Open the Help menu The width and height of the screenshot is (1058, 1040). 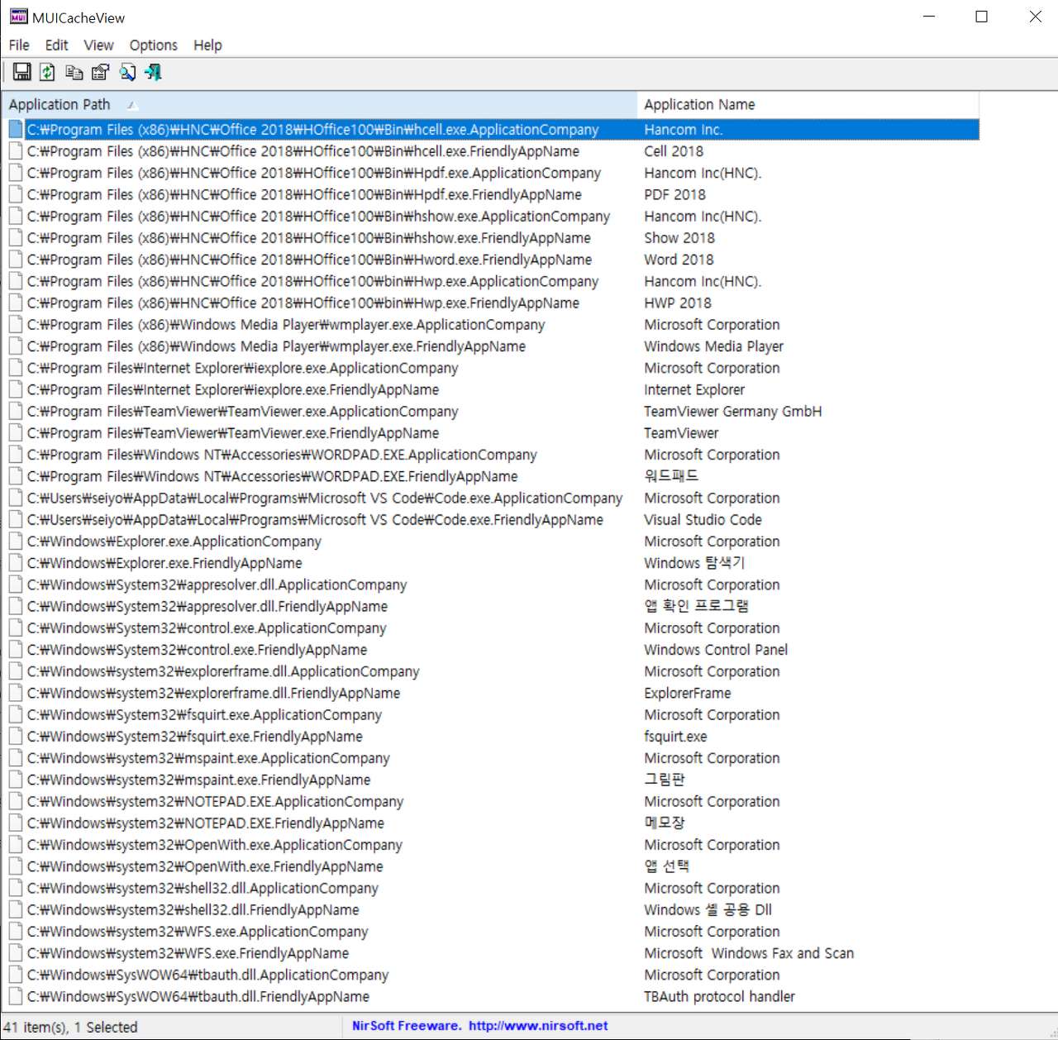[x=207, y=45]
